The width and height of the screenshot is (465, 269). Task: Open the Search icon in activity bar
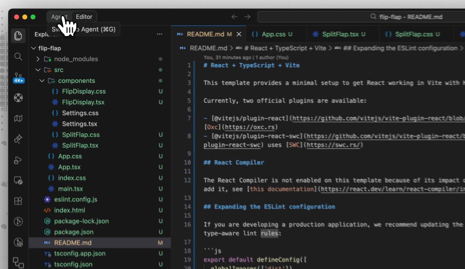click(18, 57)
